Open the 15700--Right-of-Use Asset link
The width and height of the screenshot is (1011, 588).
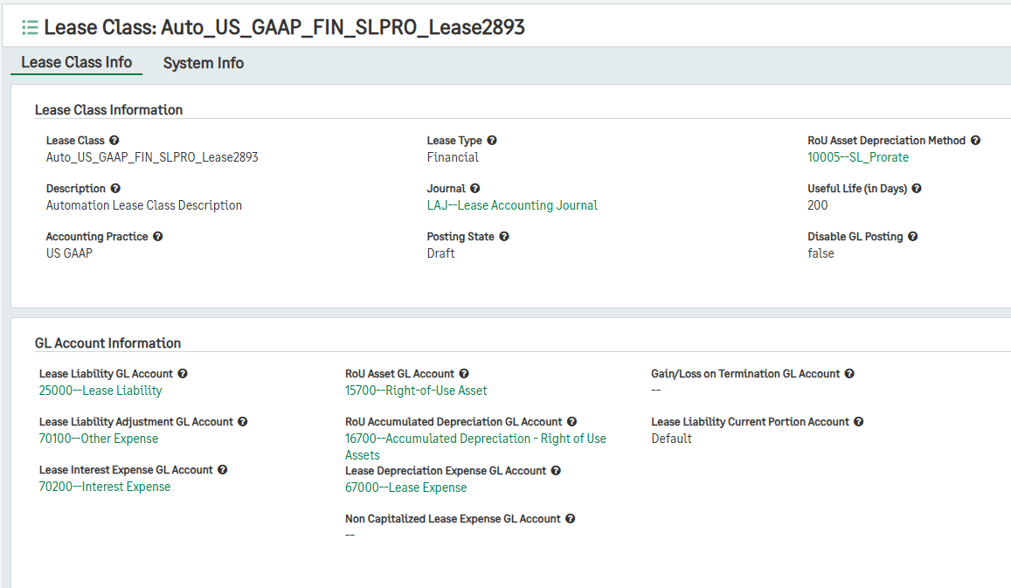[417, 391]
